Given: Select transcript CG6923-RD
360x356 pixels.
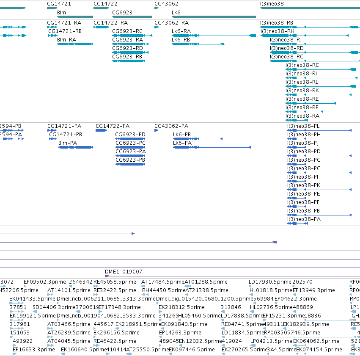Looking at the screenshot, I should click(x=127, y=48).
